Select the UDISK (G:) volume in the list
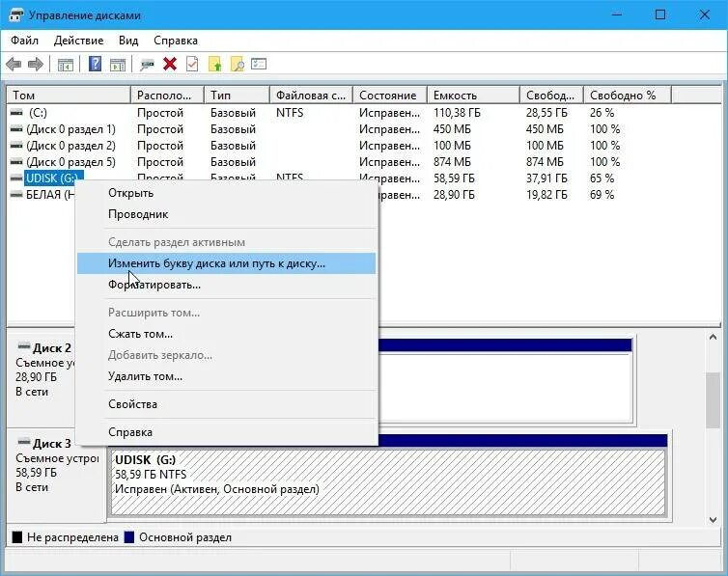The image size is (728, 576). click(54, 178)
